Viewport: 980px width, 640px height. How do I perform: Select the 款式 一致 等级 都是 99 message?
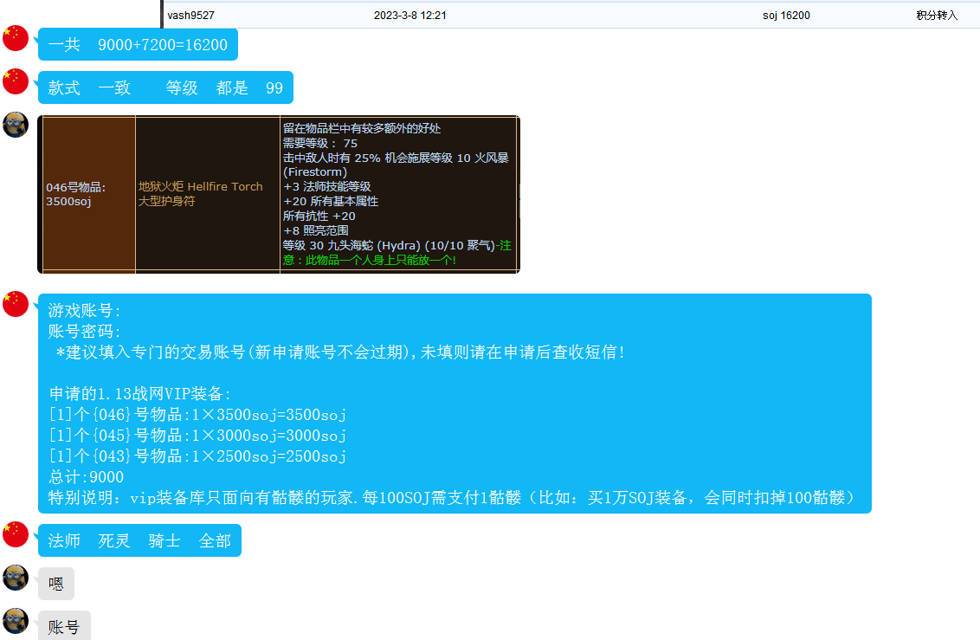165,87
